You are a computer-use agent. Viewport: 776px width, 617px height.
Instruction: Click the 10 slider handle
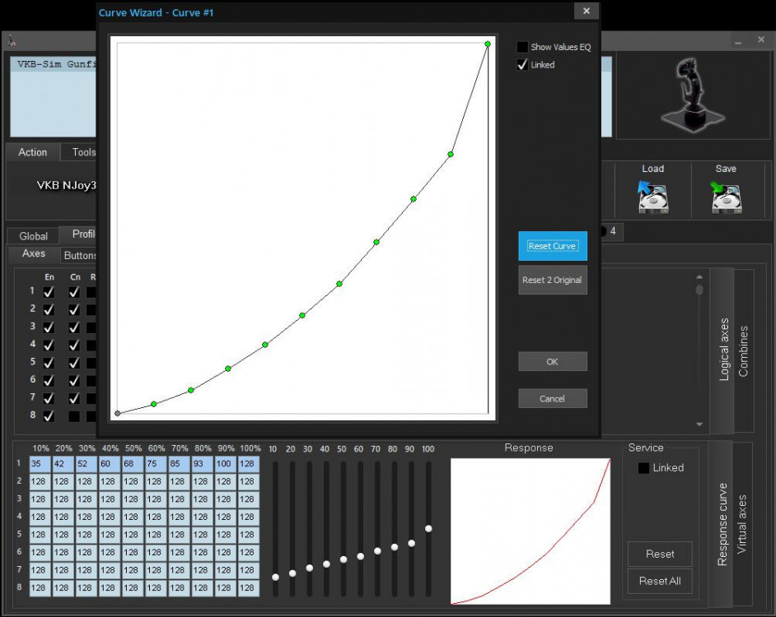(x=276, y=577)
